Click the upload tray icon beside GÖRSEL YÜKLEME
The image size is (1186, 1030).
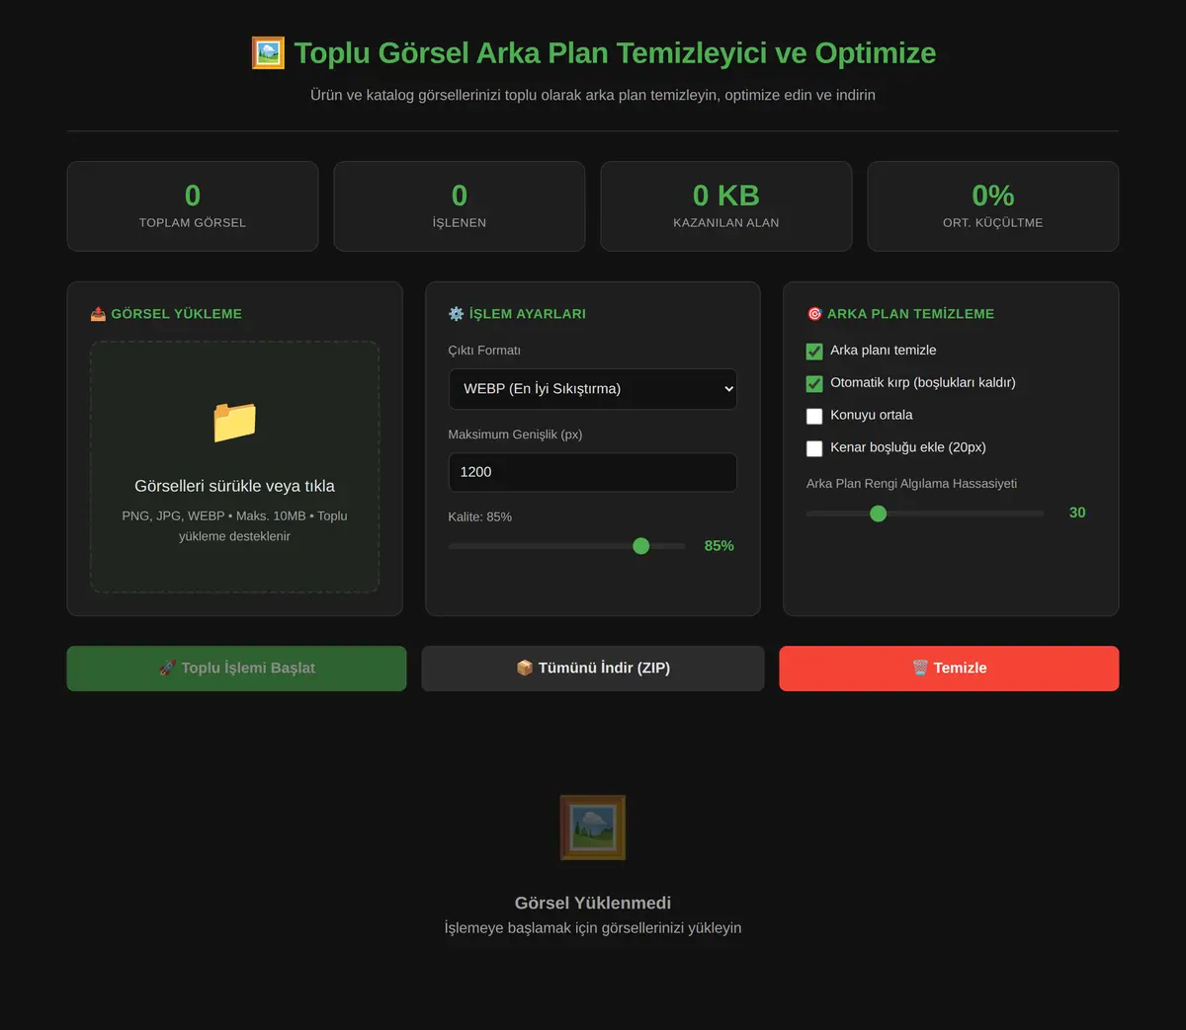(98, 314)
